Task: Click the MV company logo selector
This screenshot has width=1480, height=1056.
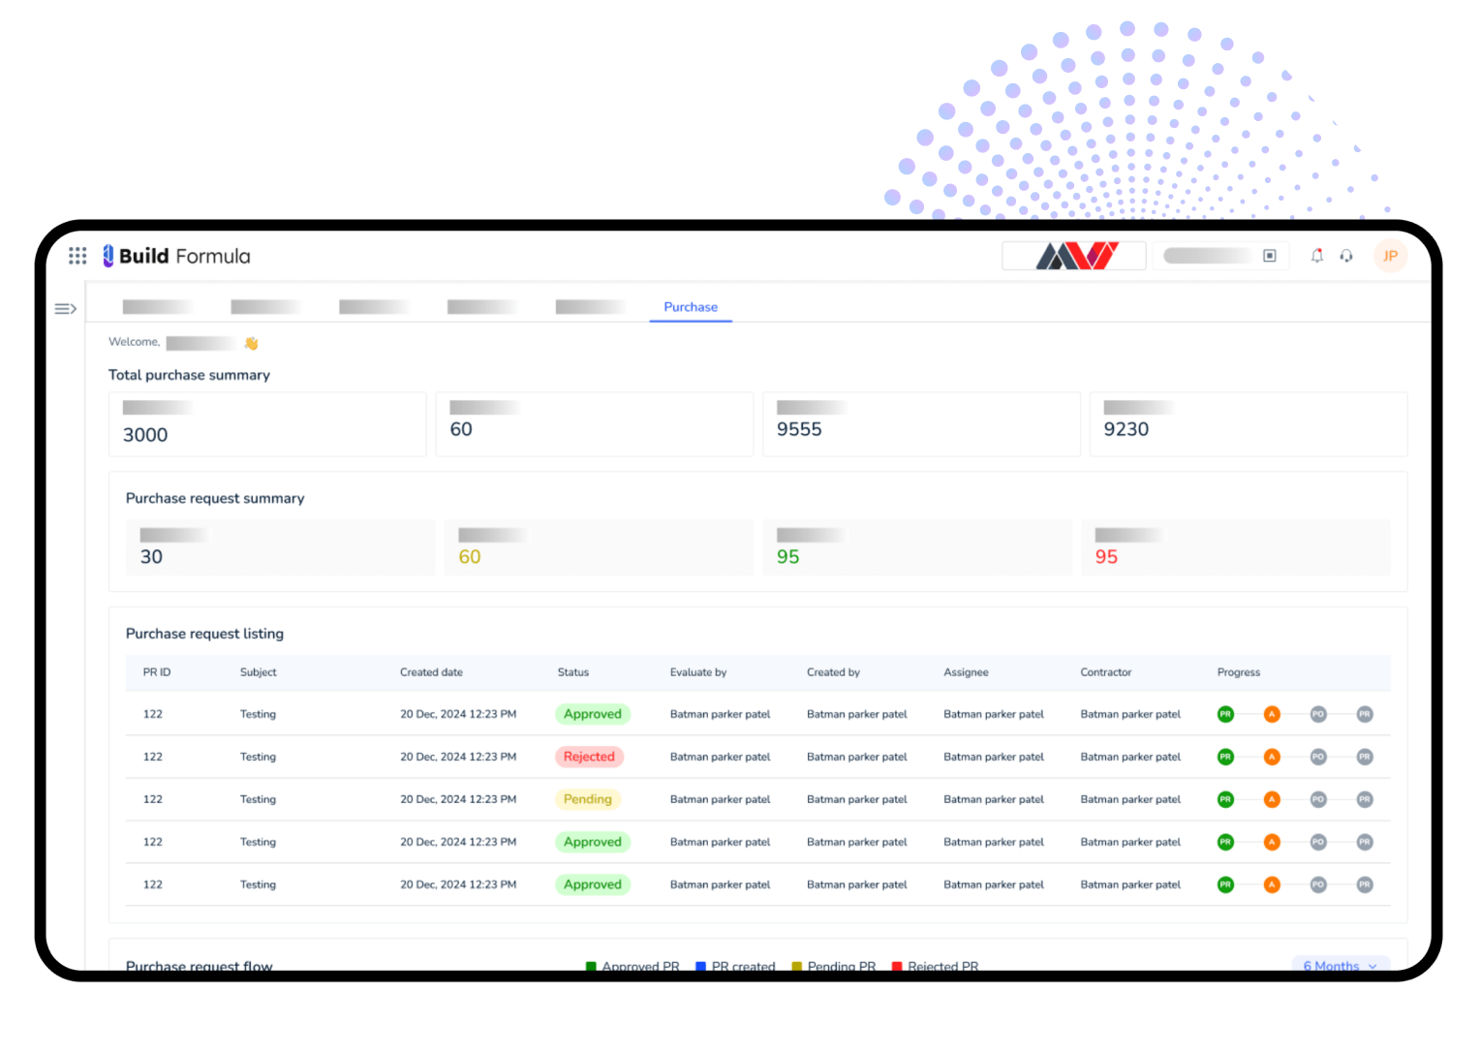Action: point(1075,256)
